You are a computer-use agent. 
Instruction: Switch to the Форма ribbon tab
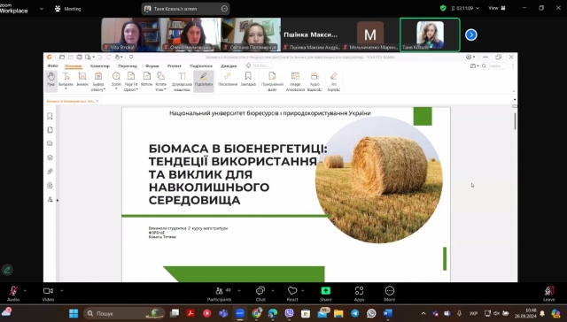tap(151, 66)
